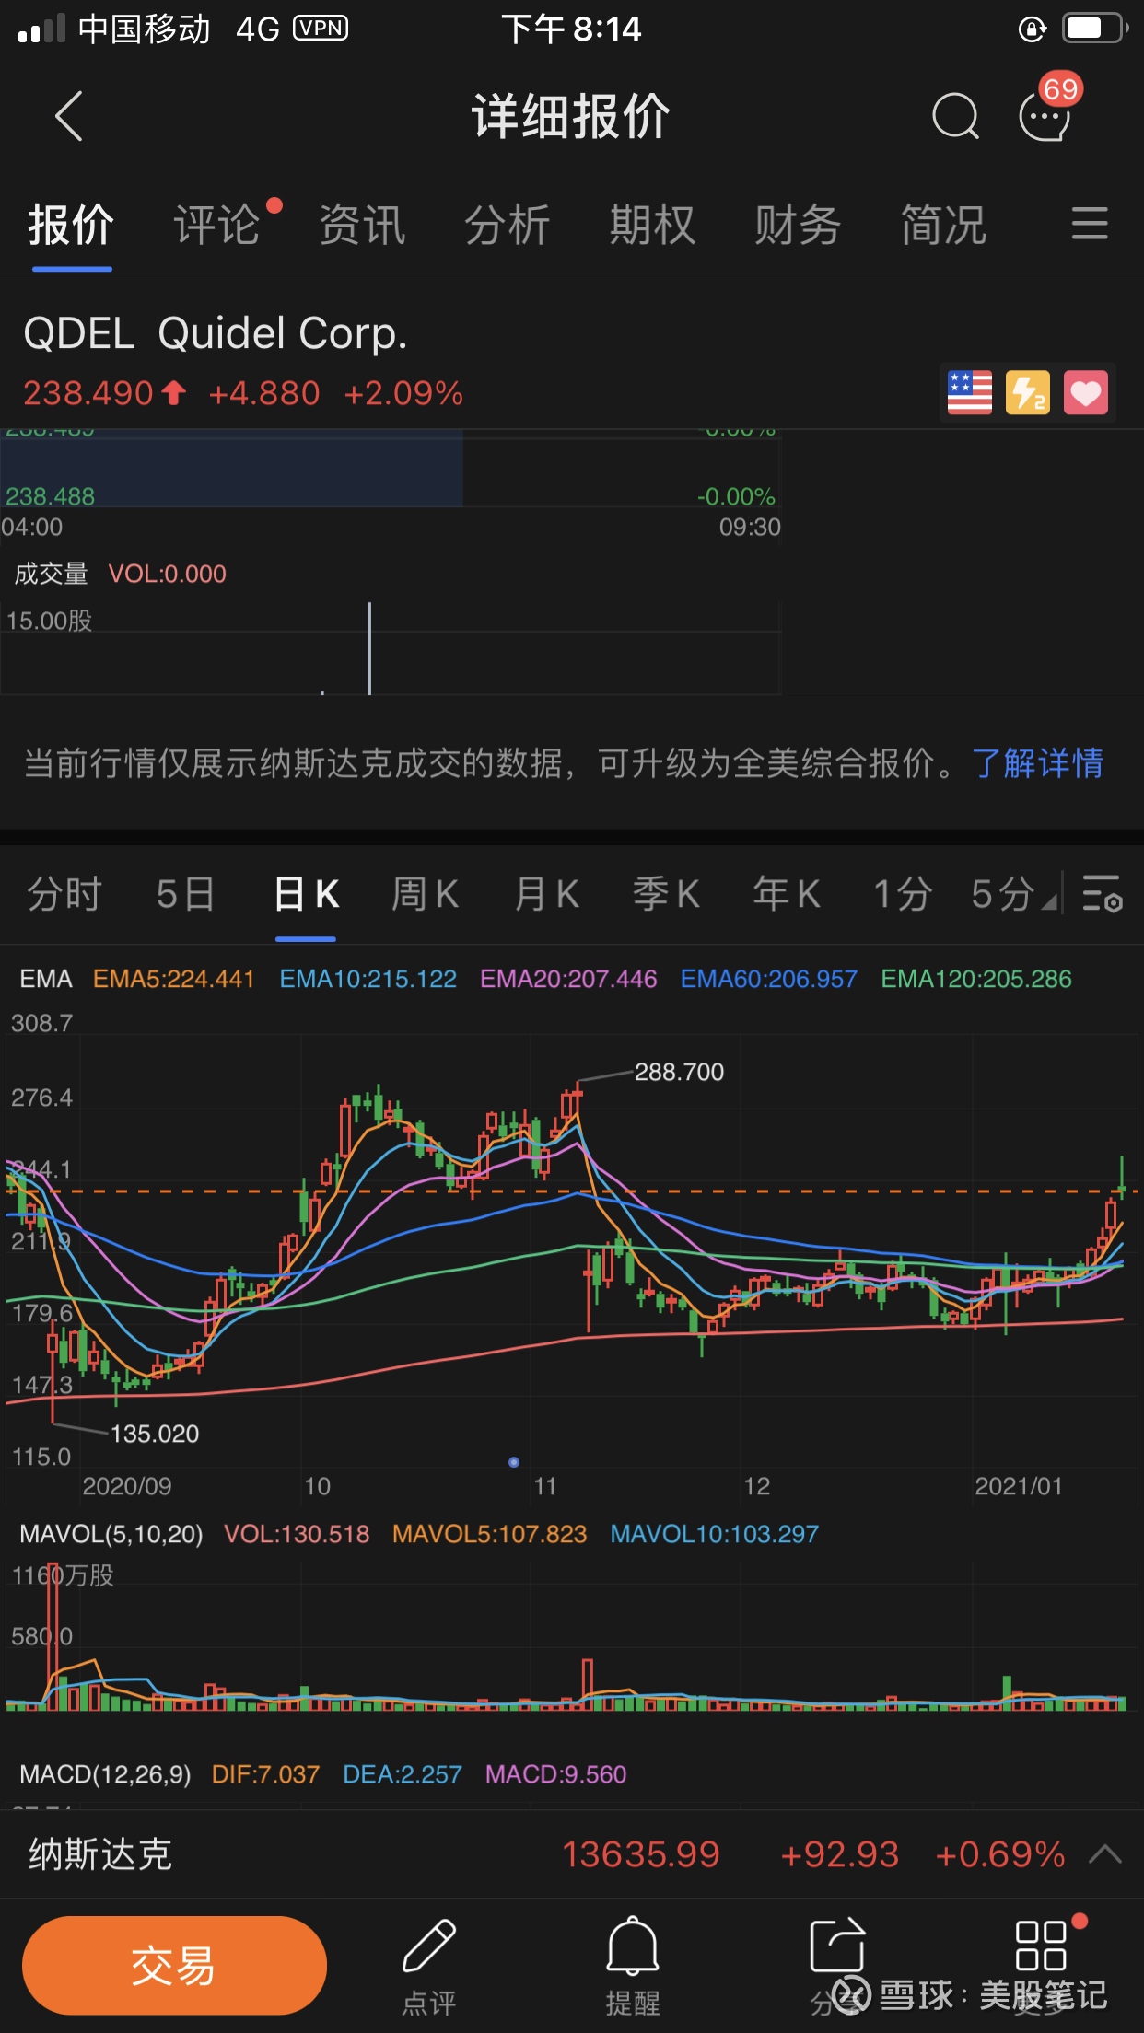The width and height of the screenshot is (1144, 2033).
Task: Select the 5分 chart period
Action: pyautogui.click(x=1002, y=893)
